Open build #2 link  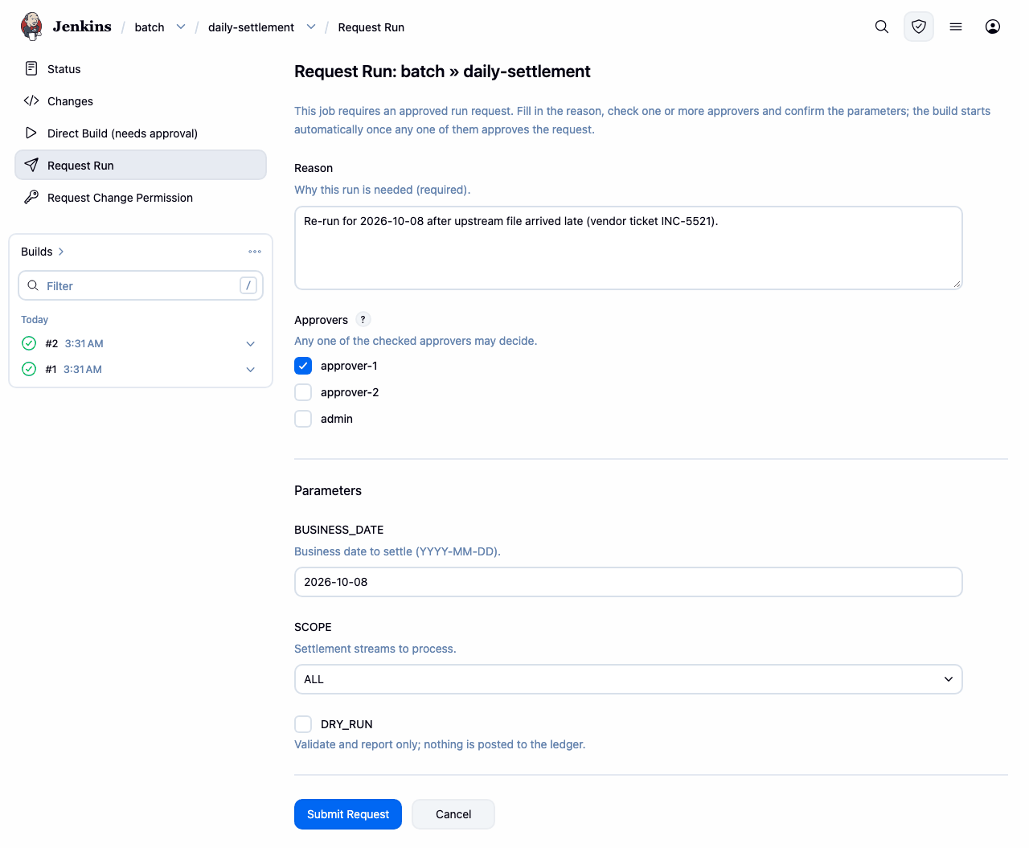(51, 344)
